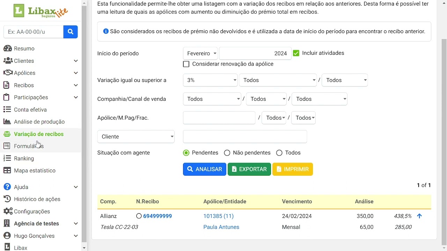Screen dimensions: 447x251
Task: Expand the Participações menu chevron
Action: click(76, 97)
